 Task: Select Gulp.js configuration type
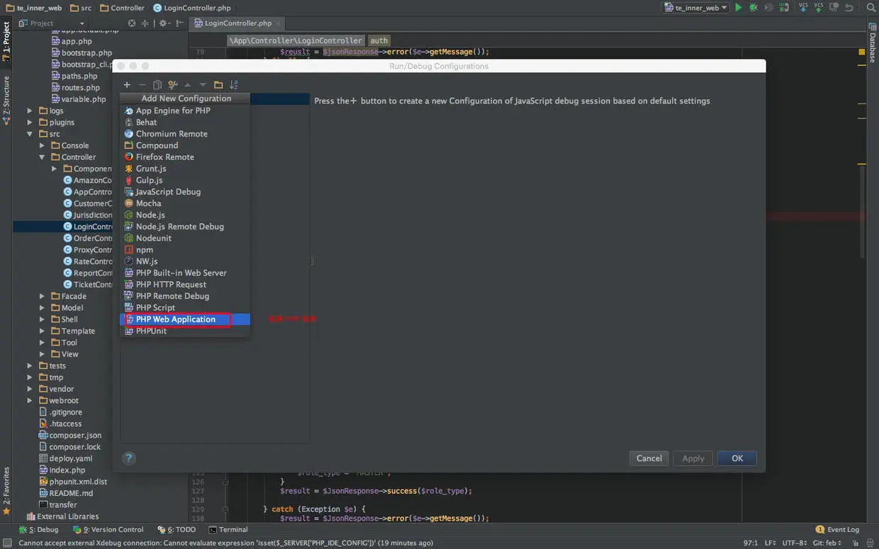click(x=185, y=180)
